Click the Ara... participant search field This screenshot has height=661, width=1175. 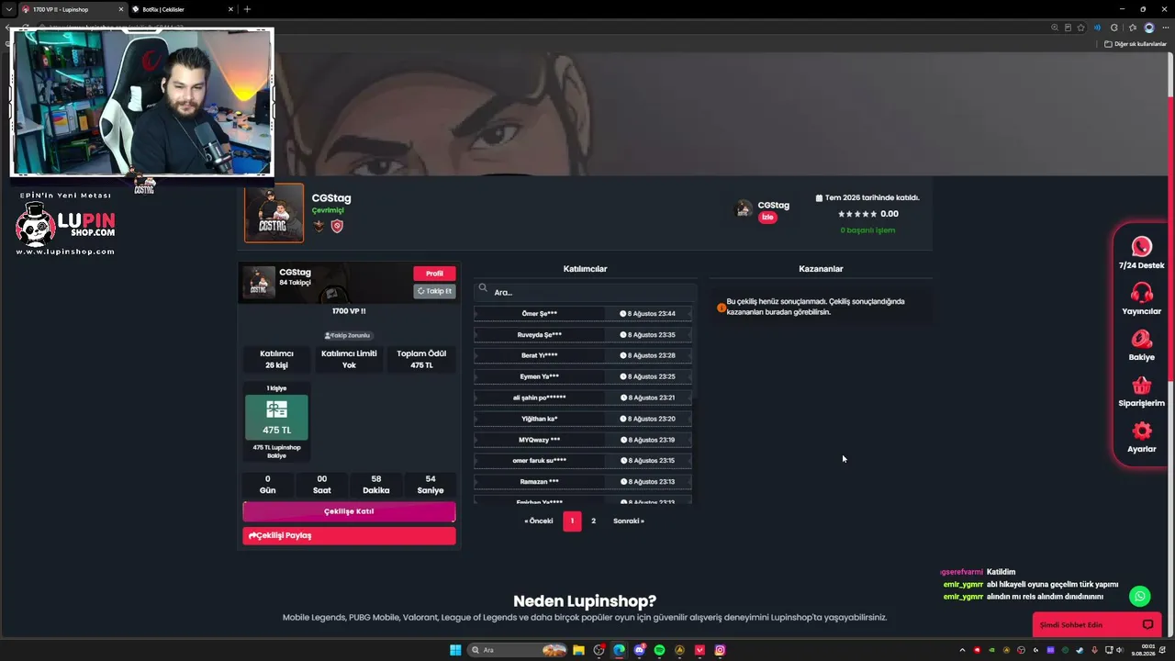(x=584, y=292)
